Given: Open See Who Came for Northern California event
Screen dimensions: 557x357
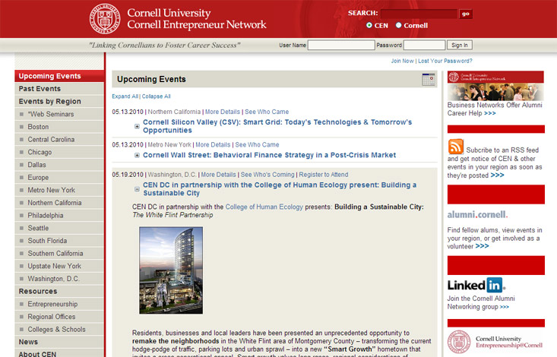Looking at the screenshot, I should coord(267,112).
